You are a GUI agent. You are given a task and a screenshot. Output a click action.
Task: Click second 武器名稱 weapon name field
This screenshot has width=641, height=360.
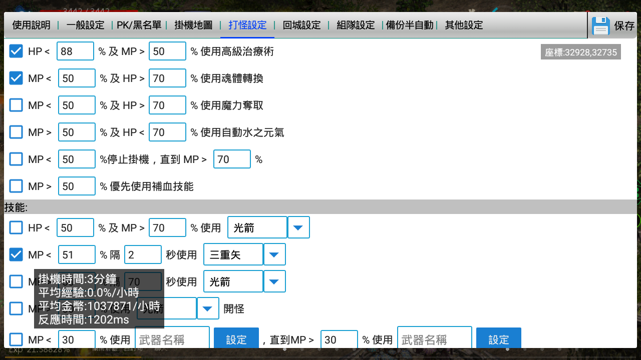point(435,337)
